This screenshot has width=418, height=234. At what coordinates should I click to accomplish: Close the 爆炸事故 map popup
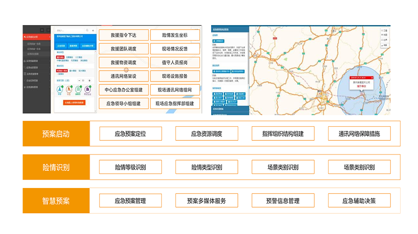[372, 78]
